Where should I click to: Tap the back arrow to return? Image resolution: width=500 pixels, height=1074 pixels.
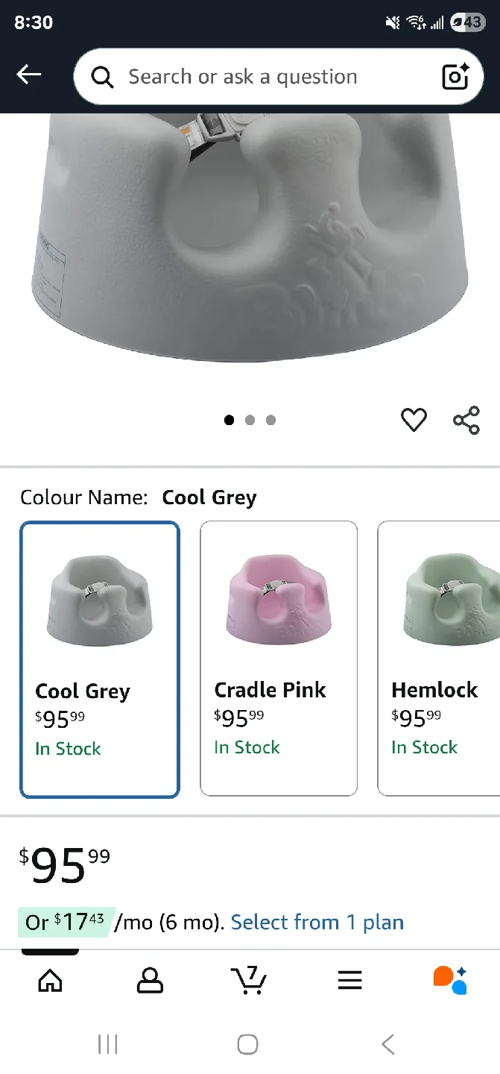[x=28, y=75]
